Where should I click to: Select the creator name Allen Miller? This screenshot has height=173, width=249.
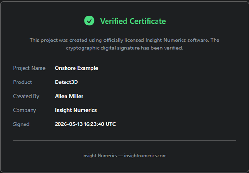click(69, 96)
